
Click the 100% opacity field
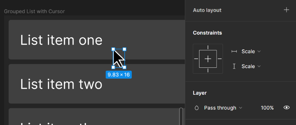pyautogui.click(x=267, y=108)
